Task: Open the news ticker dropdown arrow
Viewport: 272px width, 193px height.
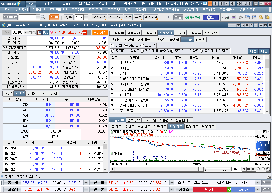Action: pyautogui.click(x=258, y=183)
